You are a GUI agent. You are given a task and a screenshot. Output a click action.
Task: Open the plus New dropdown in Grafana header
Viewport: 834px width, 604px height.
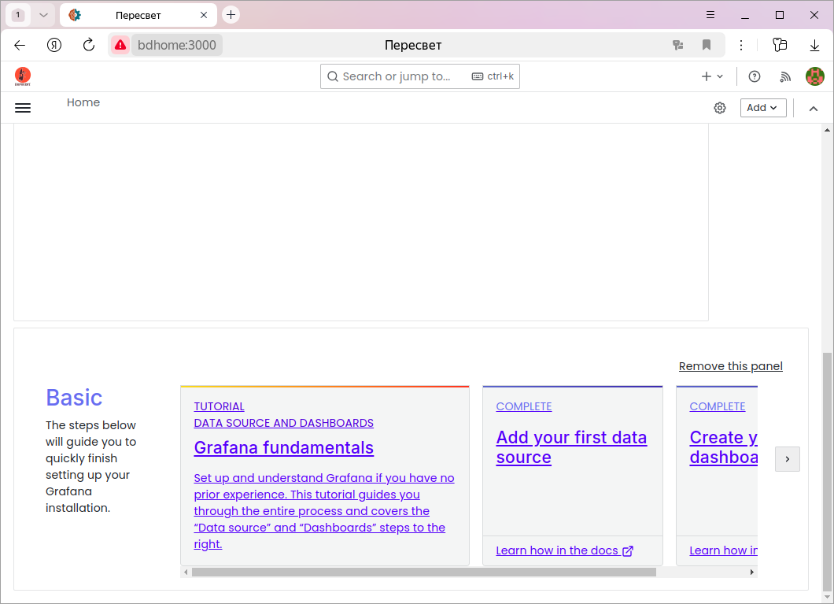pos(712,76)
